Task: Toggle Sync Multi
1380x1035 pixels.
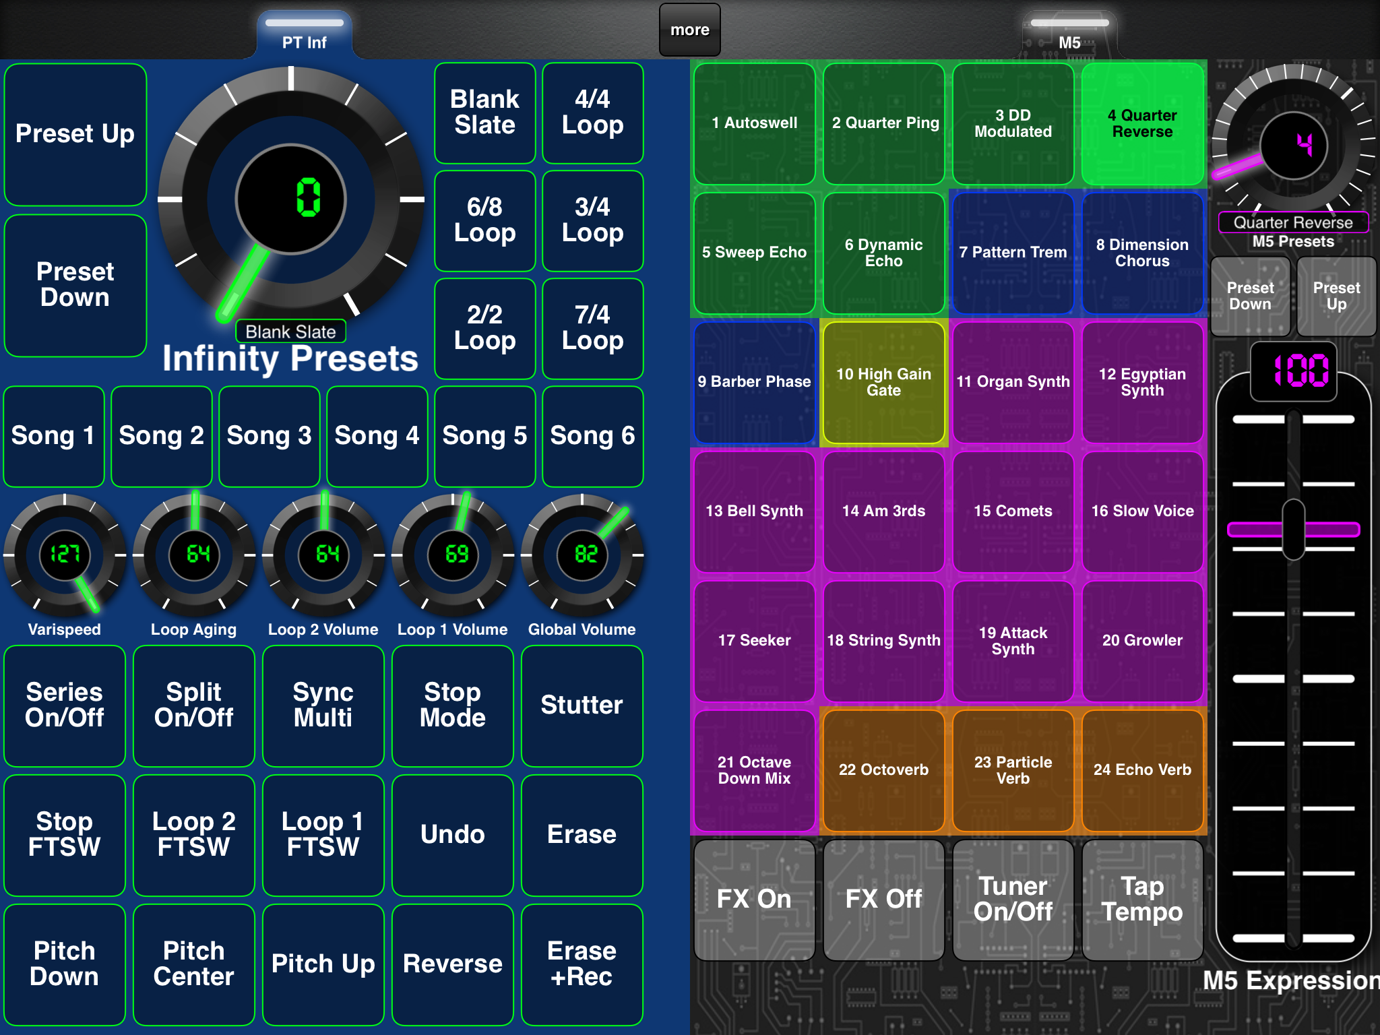Action: point(323,705)
